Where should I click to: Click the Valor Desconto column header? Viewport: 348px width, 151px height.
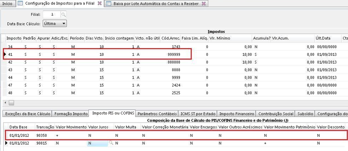click(331, 127)
